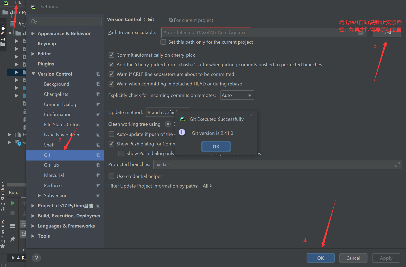Toggle Show Push dialog only for protected branches

coord(121,153)
